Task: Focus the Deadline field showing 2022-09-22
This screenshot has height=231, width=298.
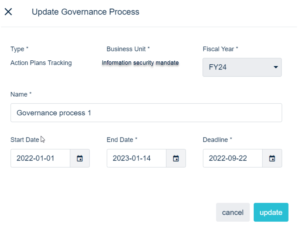Action: (x=233, y=158)
